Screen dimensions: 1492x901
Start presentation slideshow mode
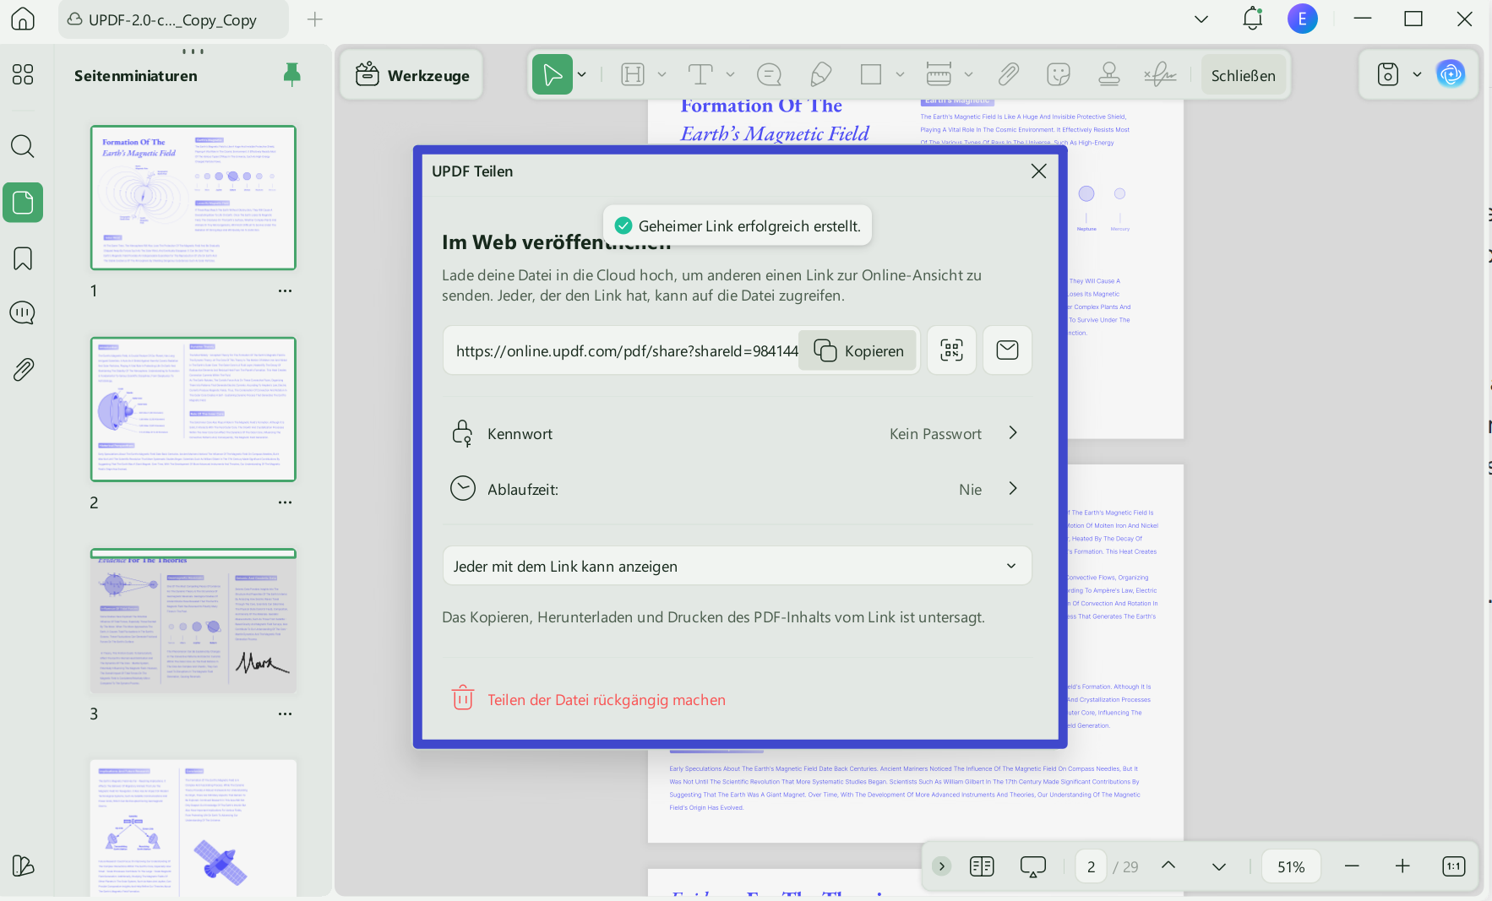coord(1032,866)
